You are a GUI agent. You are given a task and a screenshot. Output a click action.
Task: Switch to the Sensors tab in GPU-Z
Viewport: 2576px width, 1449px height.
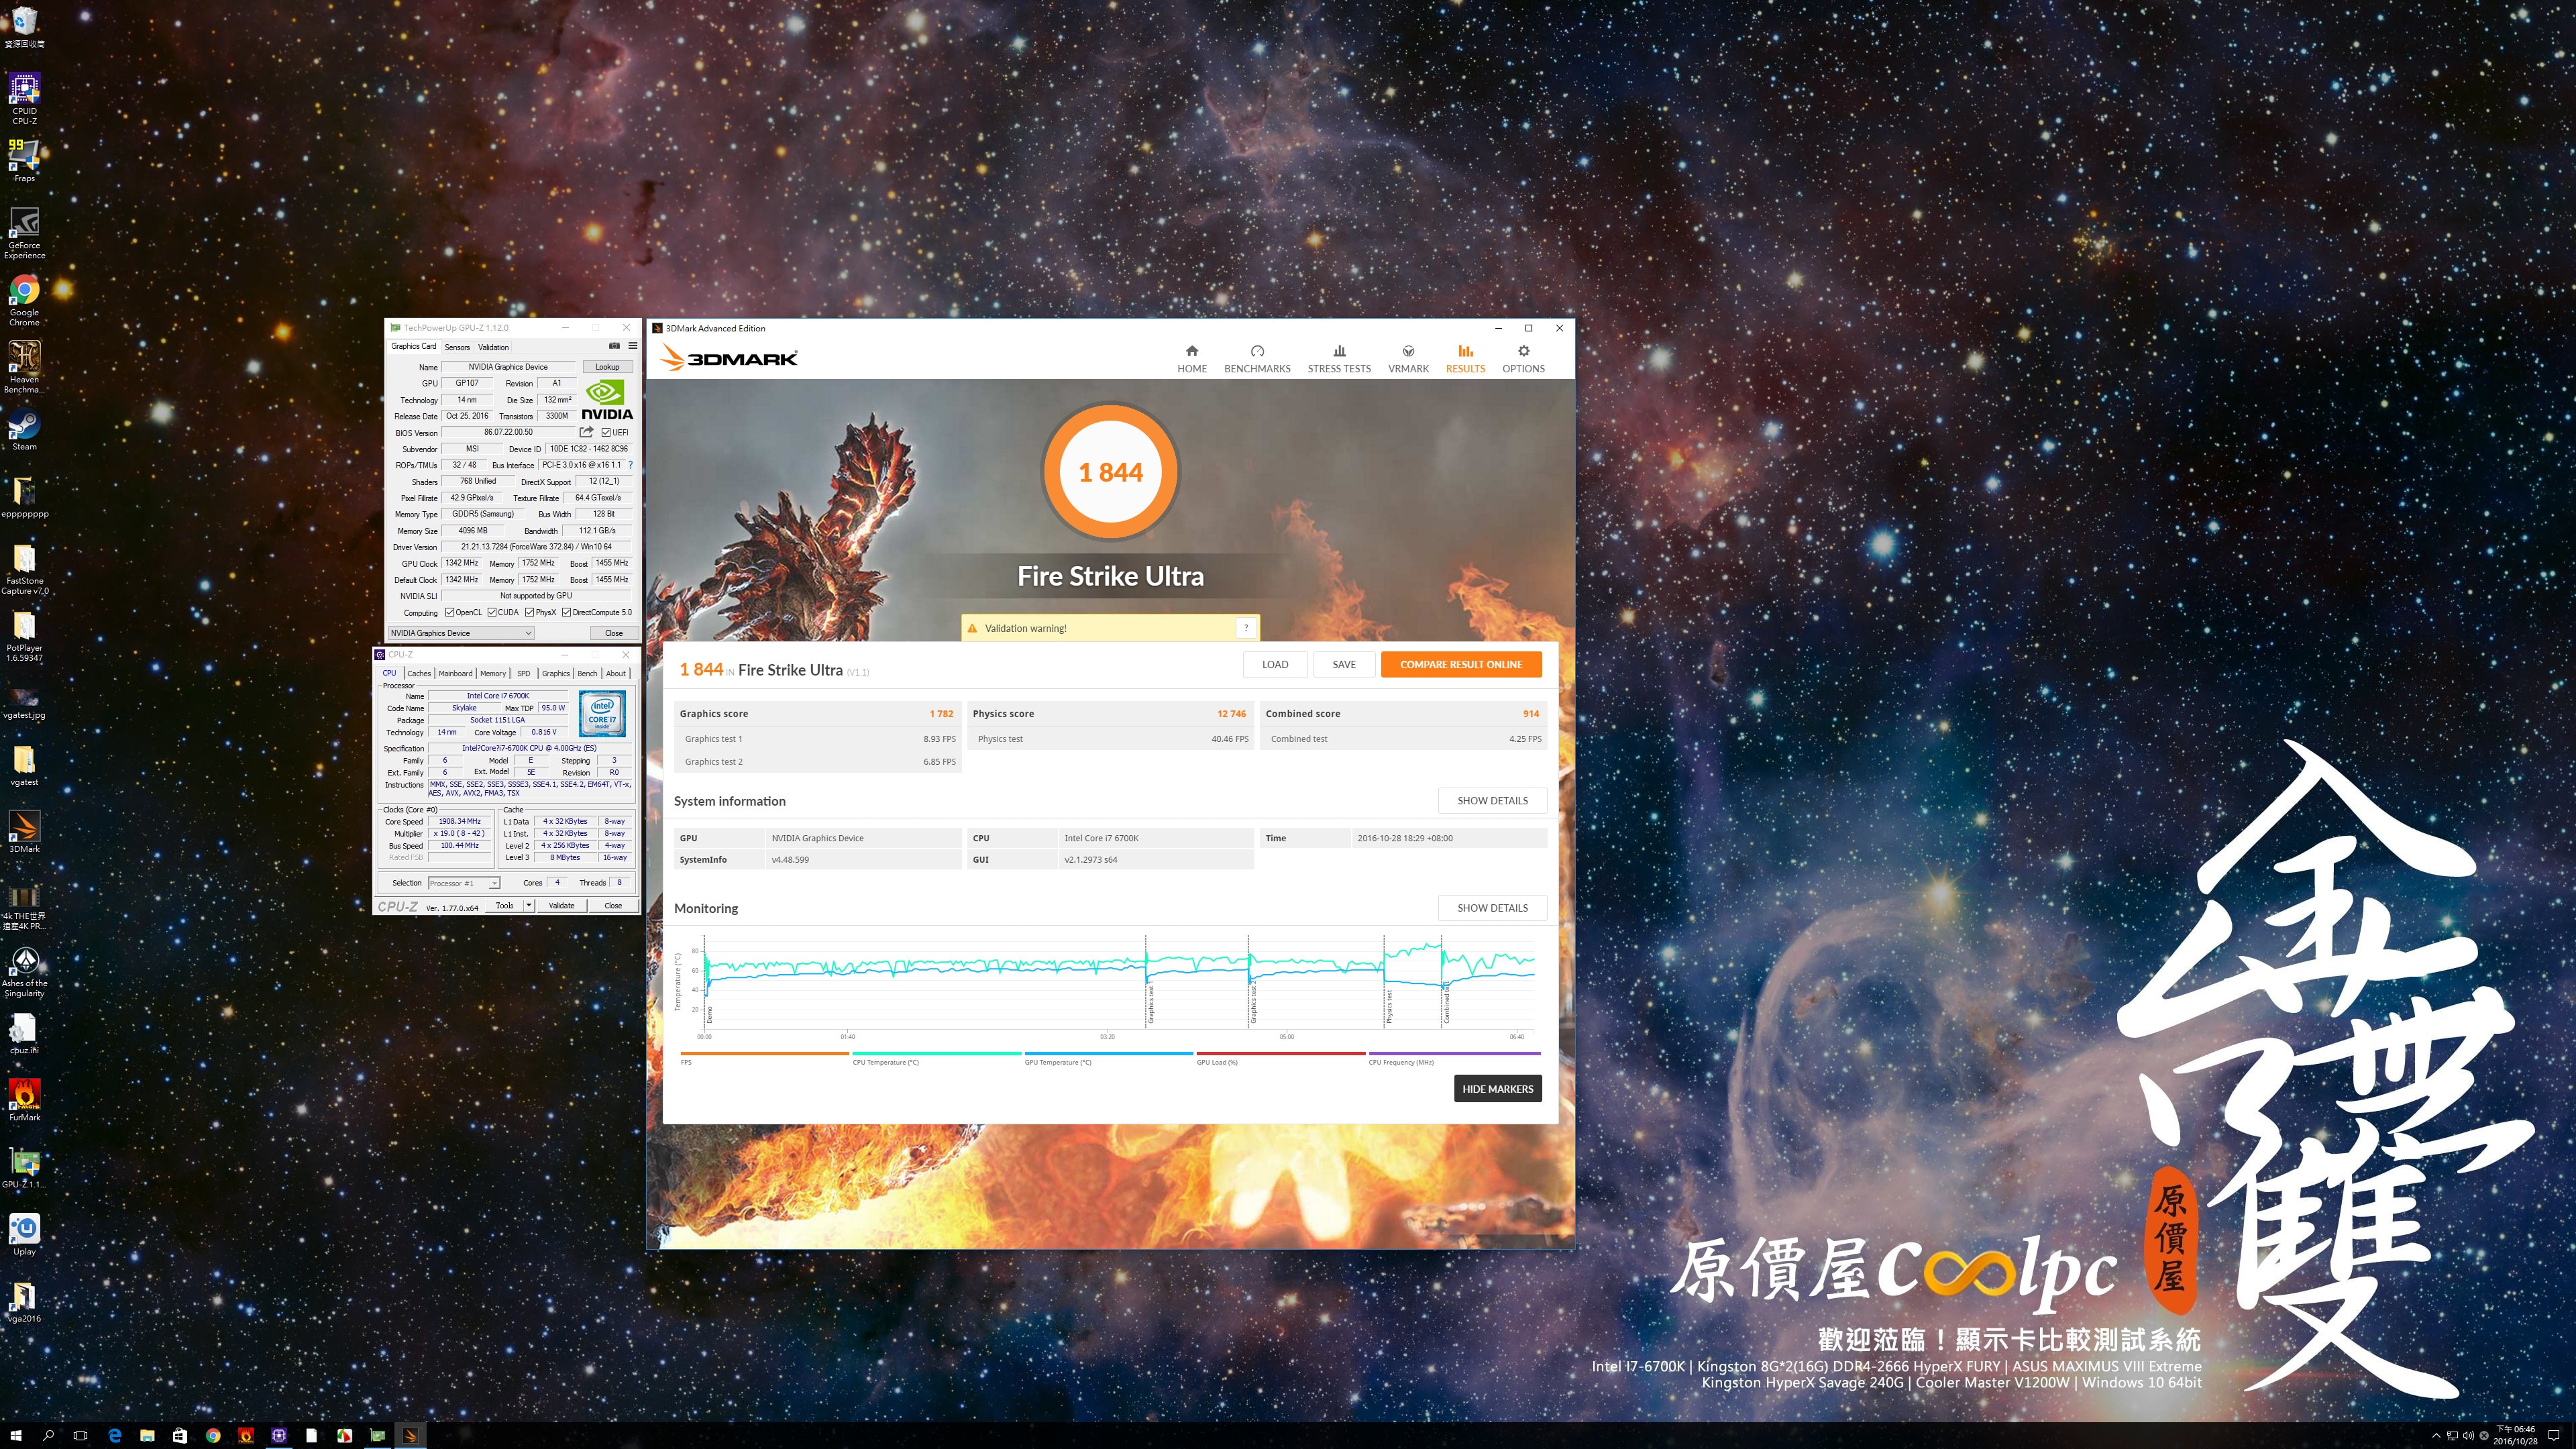457,347
